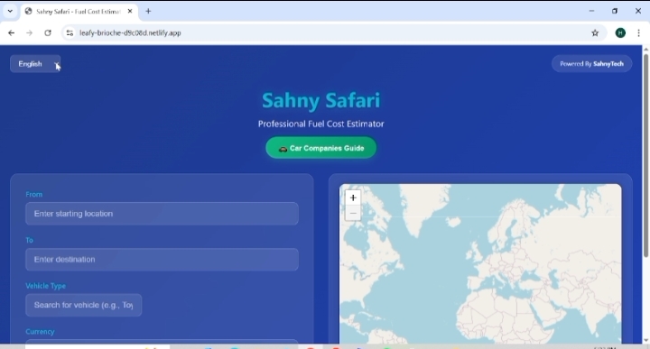Open the Car Companies Guide button

pos(320,148)
